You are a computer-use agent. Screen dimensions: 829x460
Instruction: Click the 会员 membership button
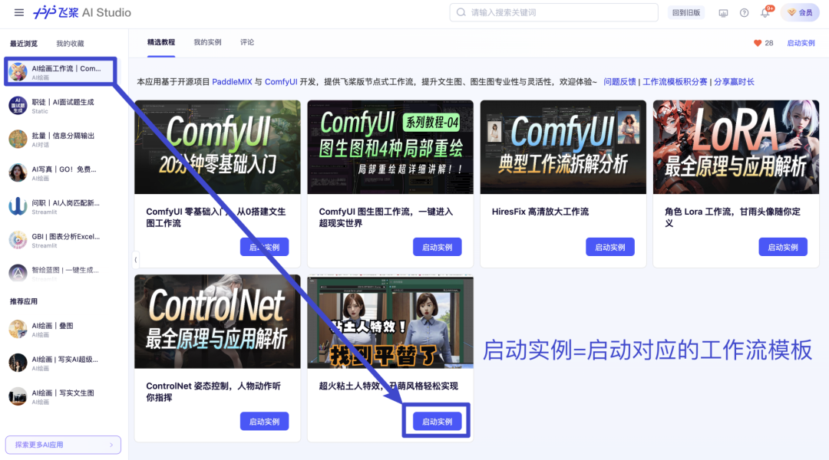[801, 13]
